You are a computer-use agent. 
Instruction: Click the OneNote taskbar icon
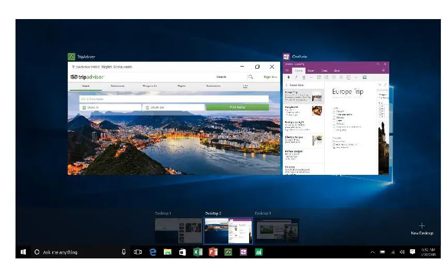click(243, 252)
